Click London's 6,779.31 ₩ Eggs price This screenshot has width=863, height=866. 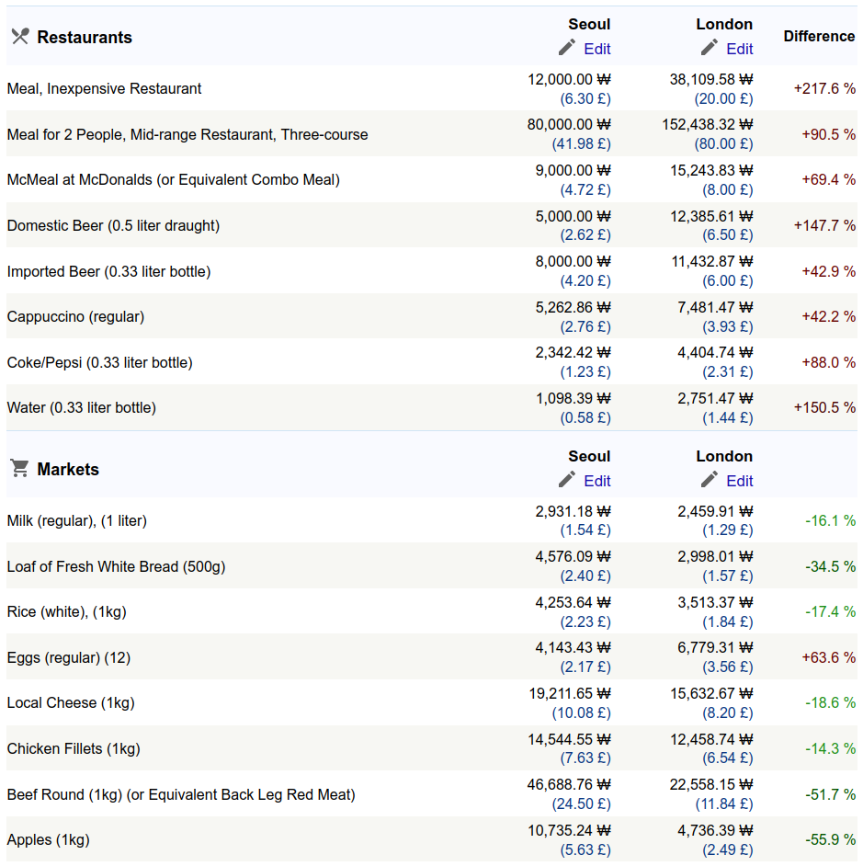coord(715,648)
